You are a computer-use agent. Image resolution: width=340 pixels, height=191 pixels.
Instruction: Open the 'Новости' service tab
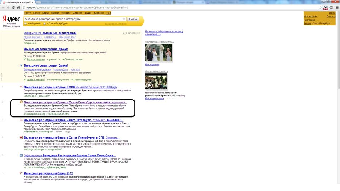66,13
